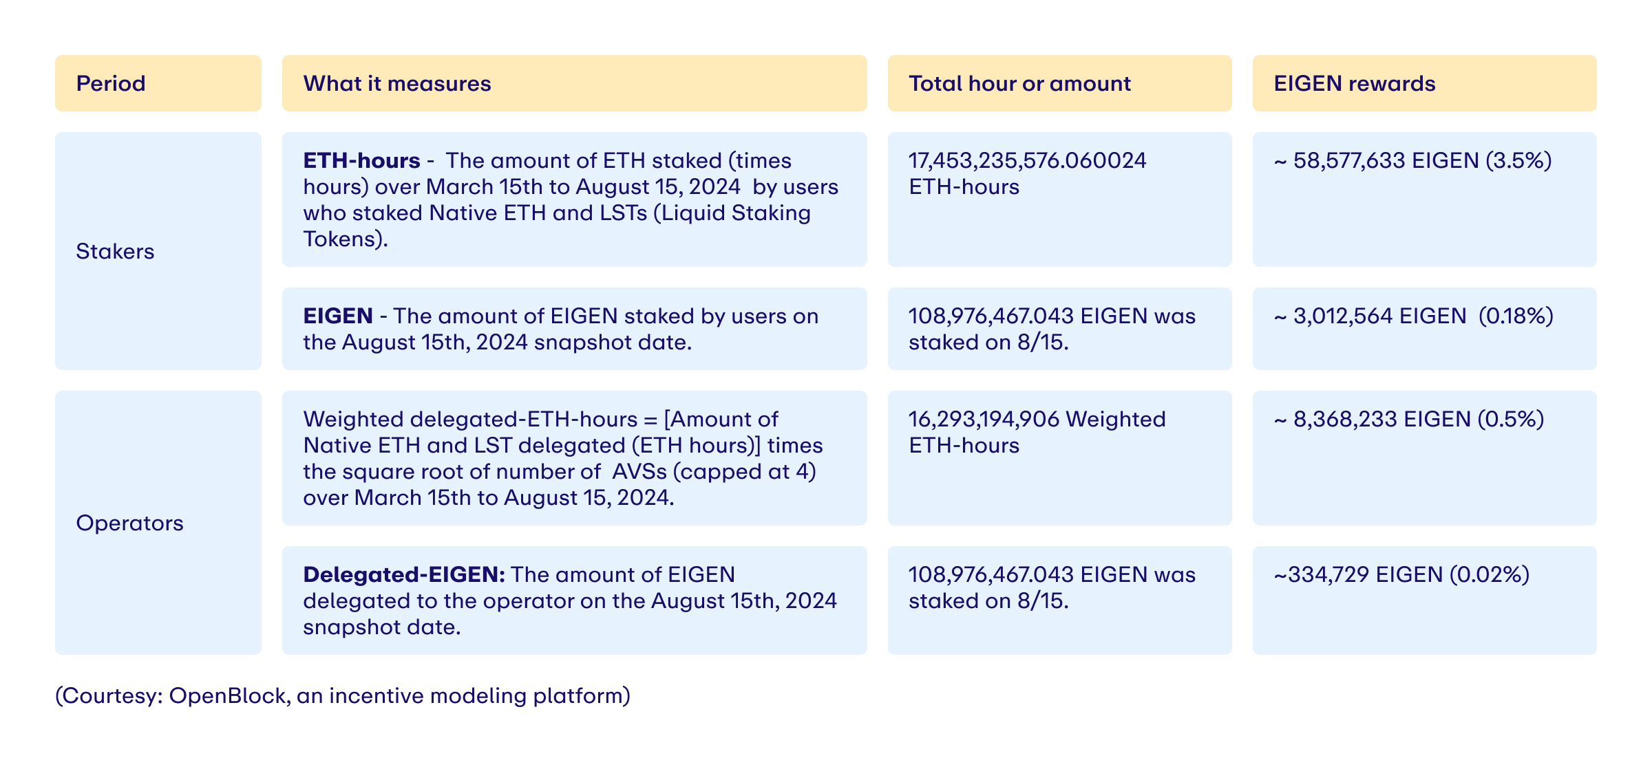The width and height of the screenshot is (1652, 758).
Task: Click the Operators row label cell
Action: pos(158,523)
